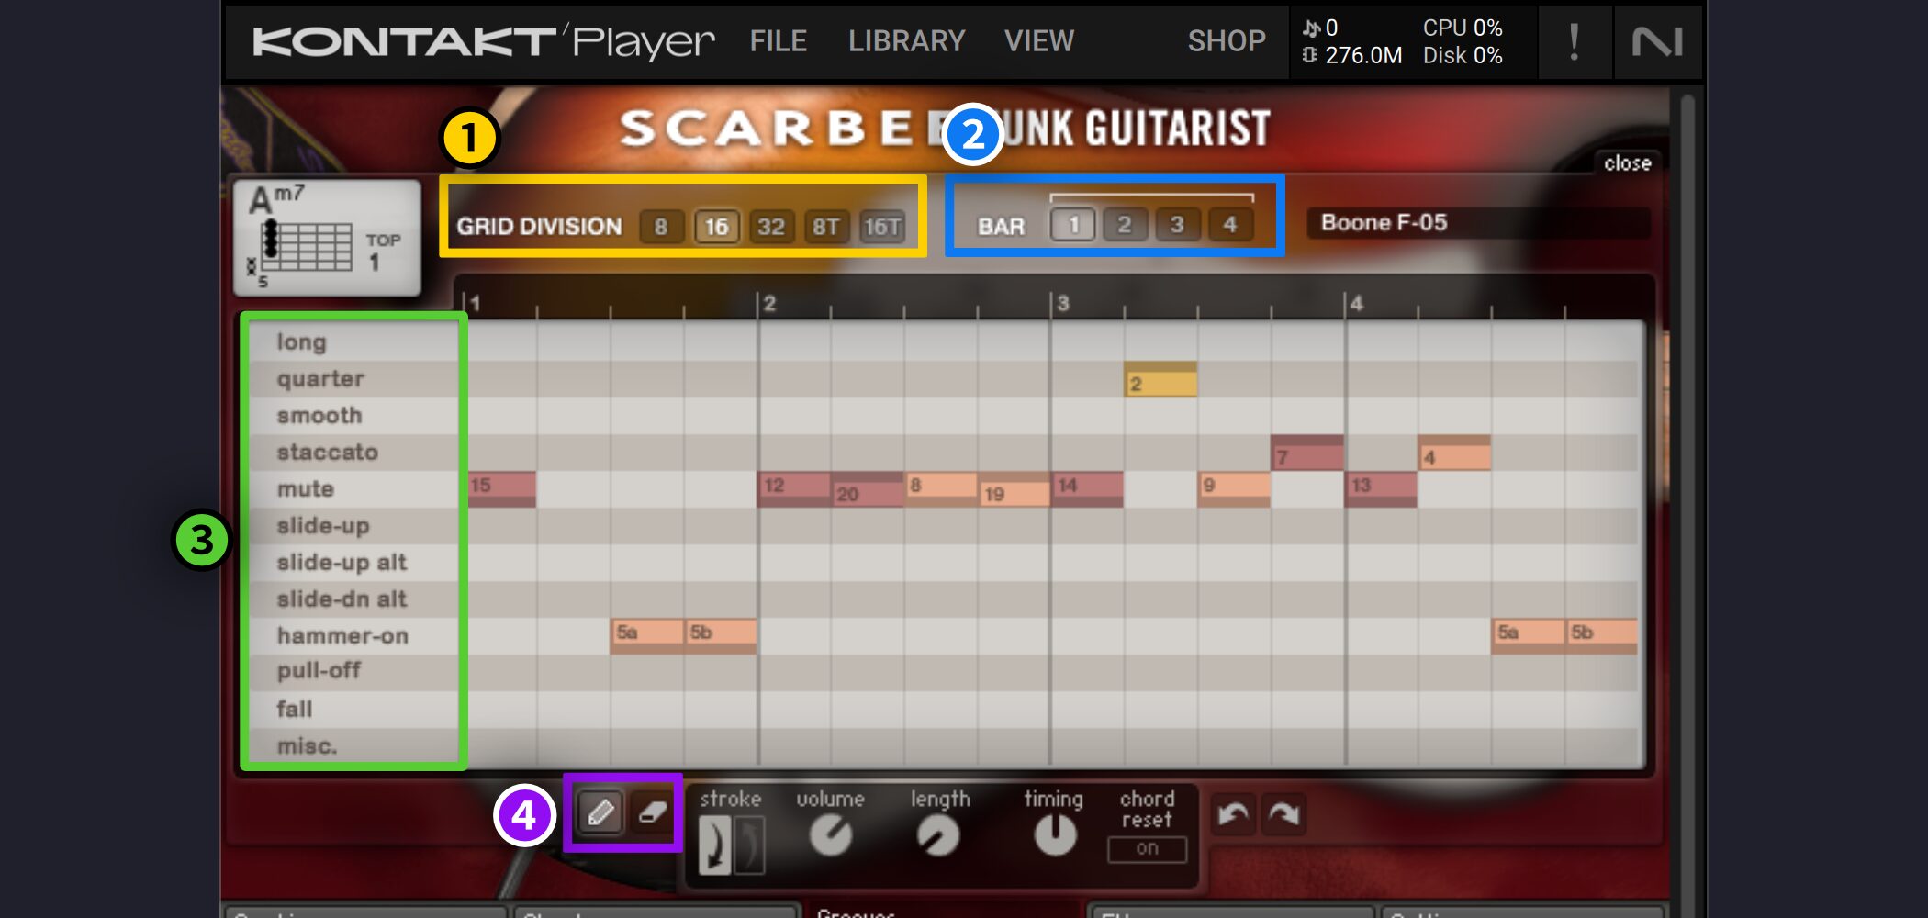Screen dimensions: 1928x918
Task: Select mute note block 8
Action: pyautogui.click(x=941, y=489)
